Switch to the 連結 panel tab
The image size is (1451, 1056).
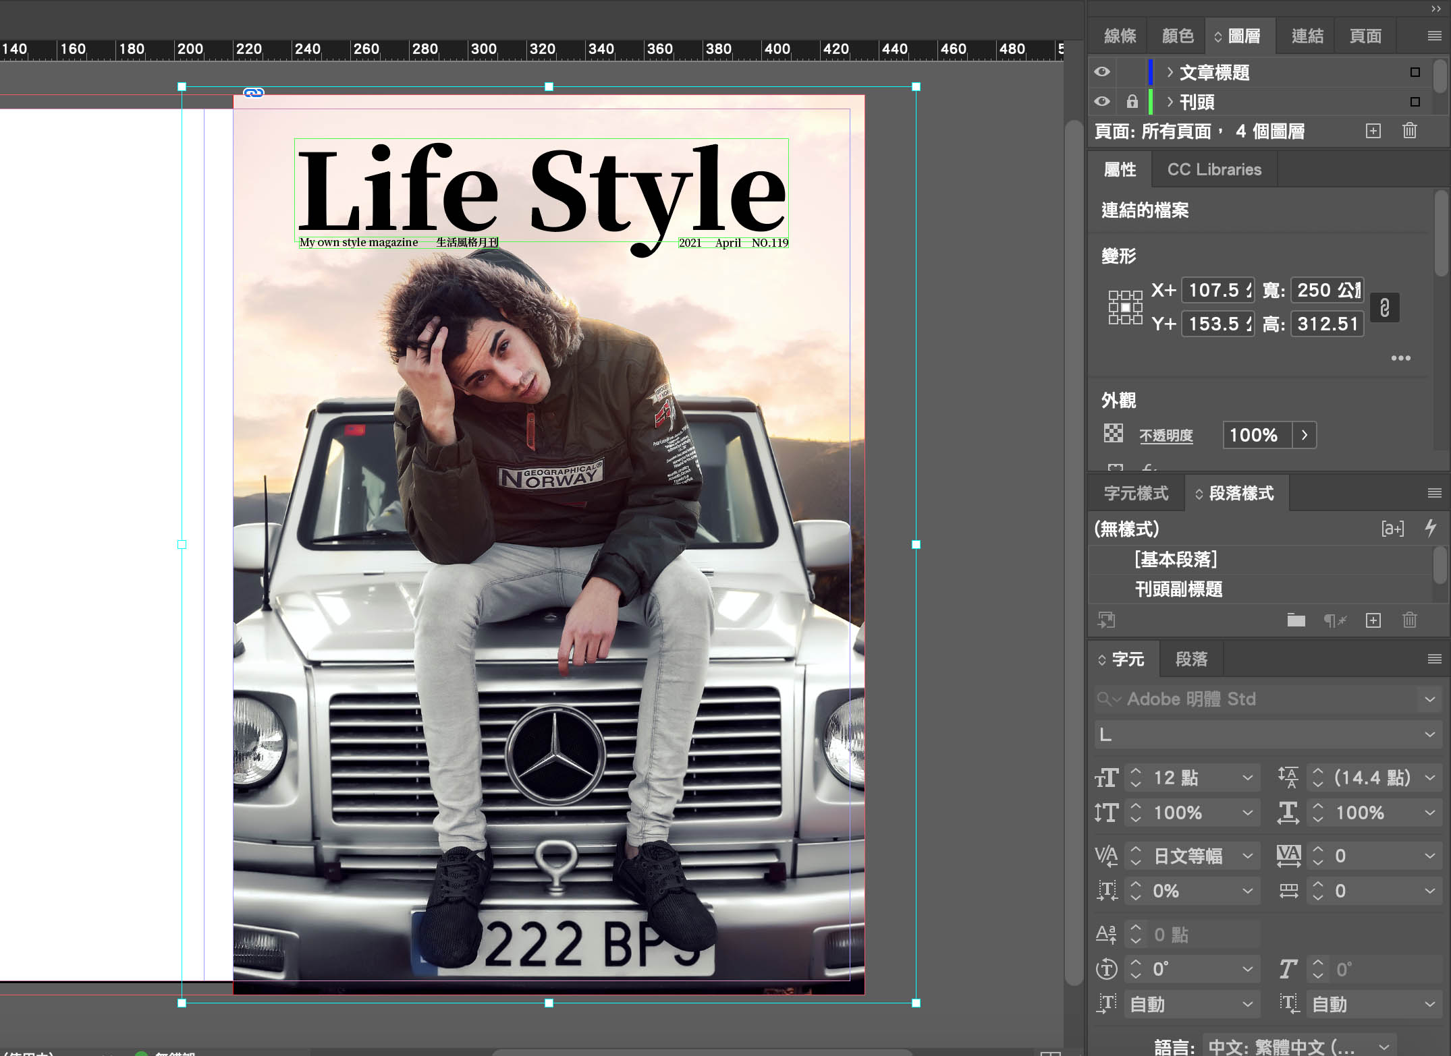[x=1307, y=36]
